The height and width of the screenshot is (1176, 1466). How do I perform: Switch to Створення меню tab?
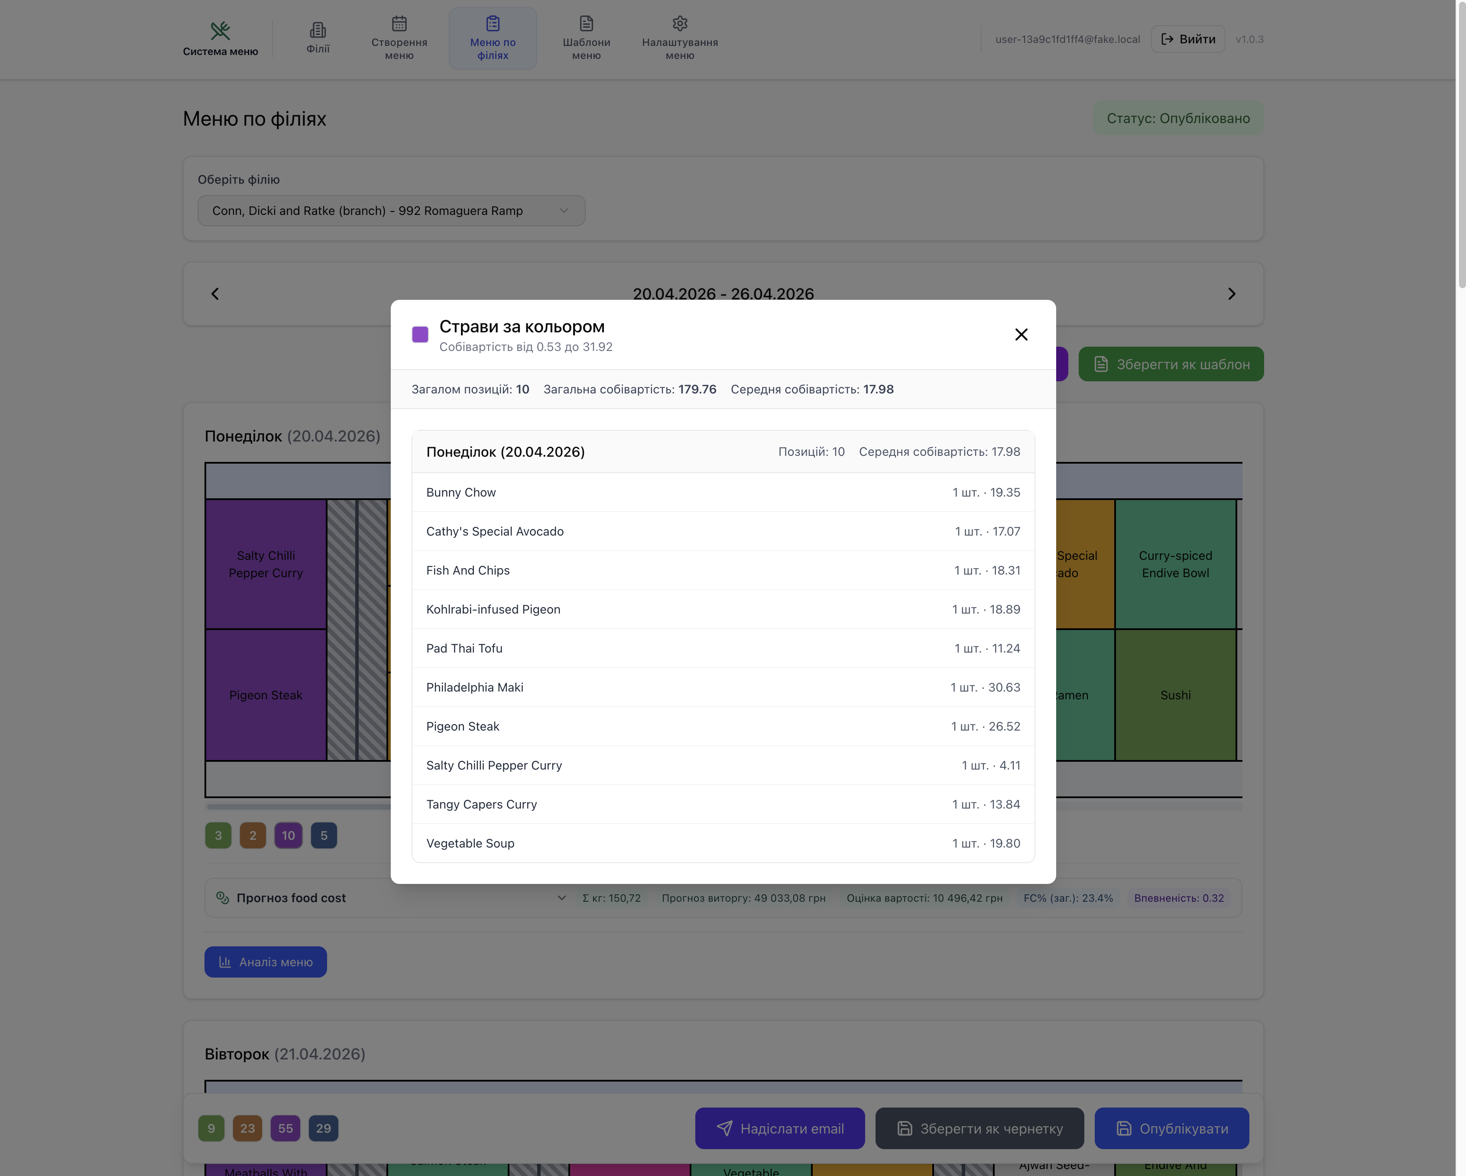point(399,39)
